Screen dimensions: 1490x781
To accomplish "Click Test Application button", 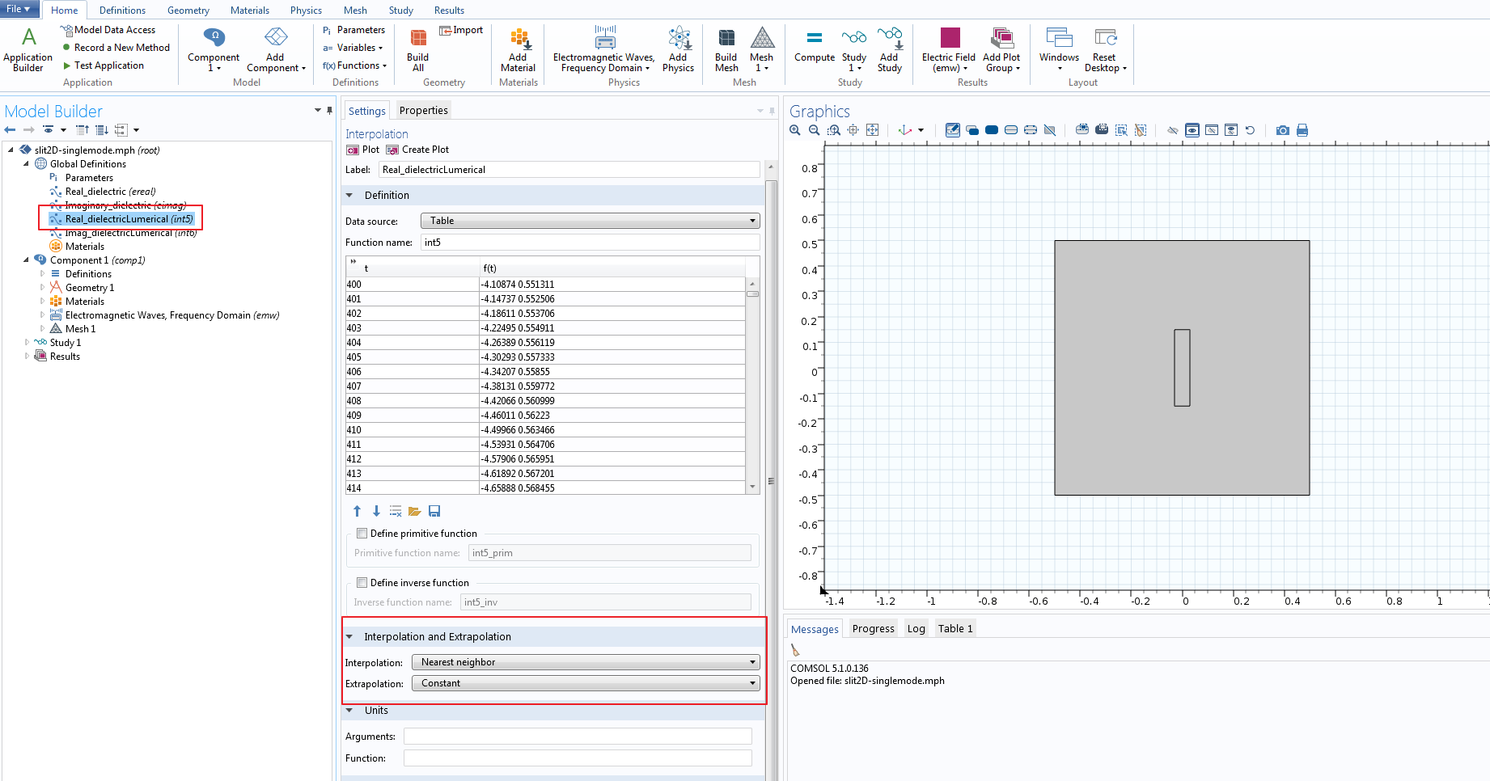I will 108,65.
